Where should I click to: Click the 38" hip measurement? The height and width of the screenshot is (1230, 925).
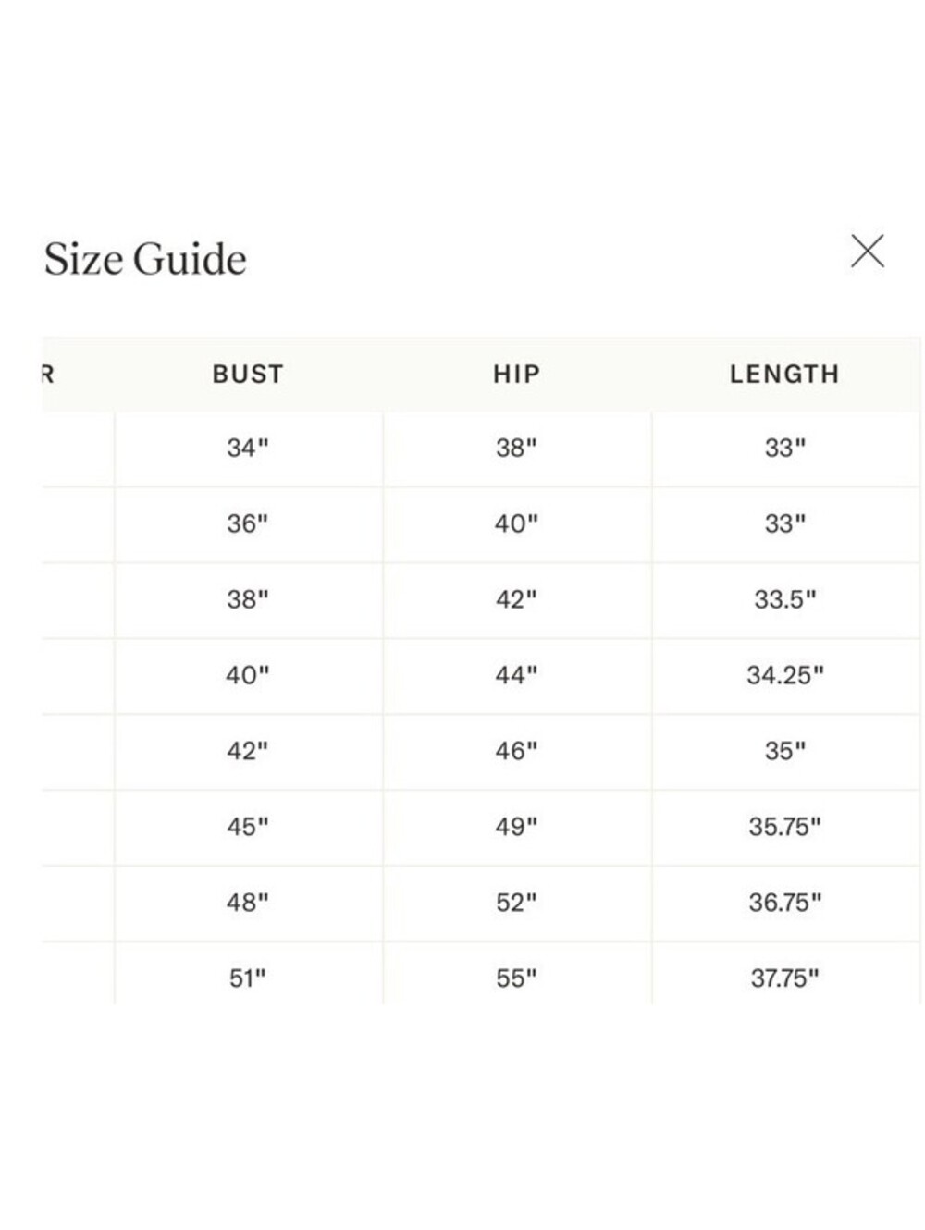516,449
